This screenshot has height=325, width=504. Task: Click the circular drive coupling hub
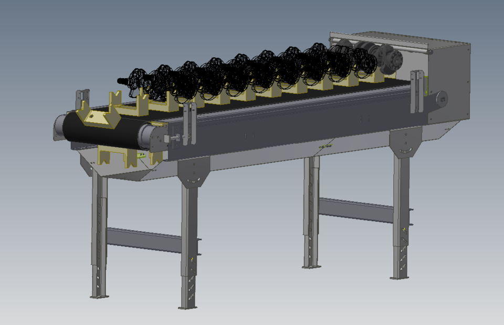point(395,61)
